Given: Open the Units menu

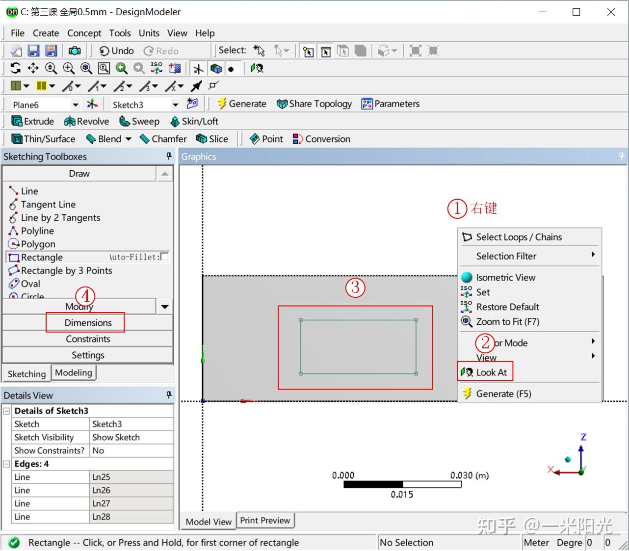Looking at the screenshot, I should [148, 33].
